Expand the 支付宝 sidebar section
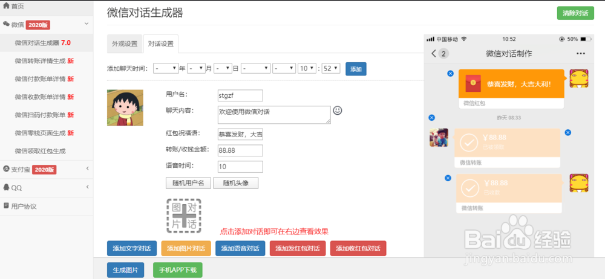 click(87, 168)
